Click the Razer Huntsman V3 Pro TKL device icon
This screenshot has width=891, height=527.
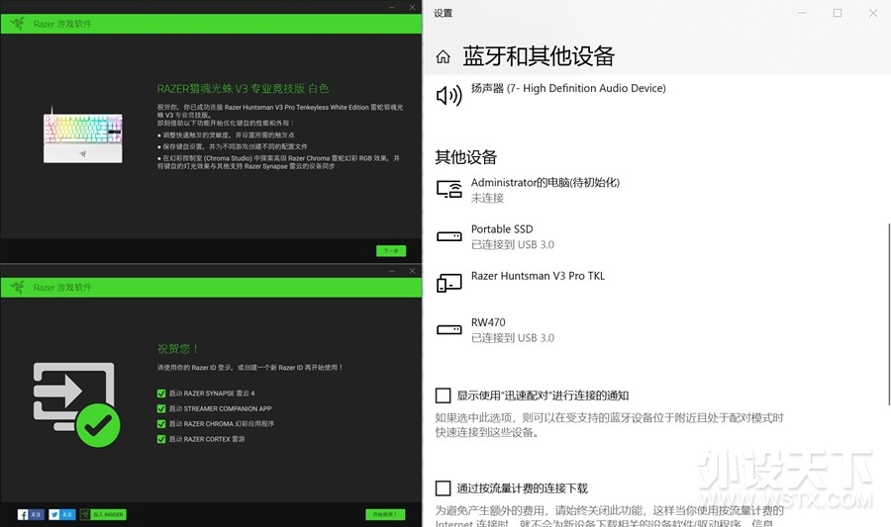pos(448,283)
